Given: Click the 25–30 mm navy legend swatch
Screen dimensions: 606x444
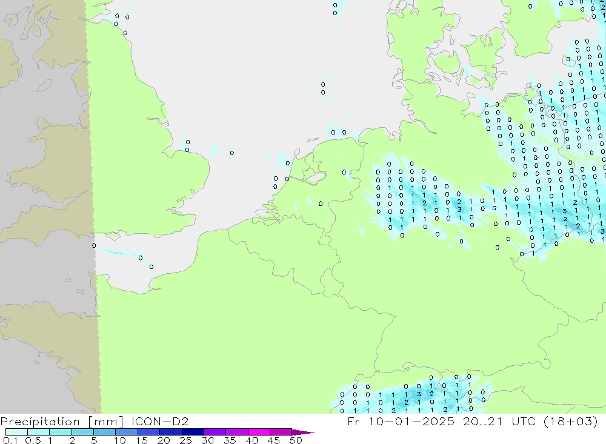Looking at the screenshot, I should pyautogui.click(x=193, y=432).
